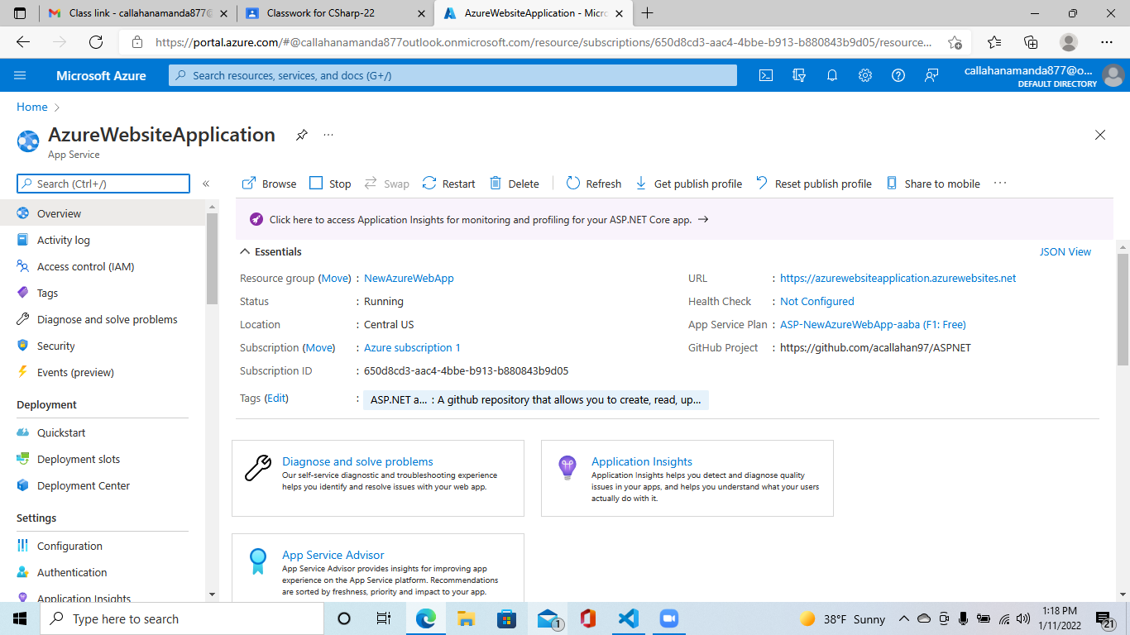
Task: Collapse the Essentials section
Action: (271, 251)
